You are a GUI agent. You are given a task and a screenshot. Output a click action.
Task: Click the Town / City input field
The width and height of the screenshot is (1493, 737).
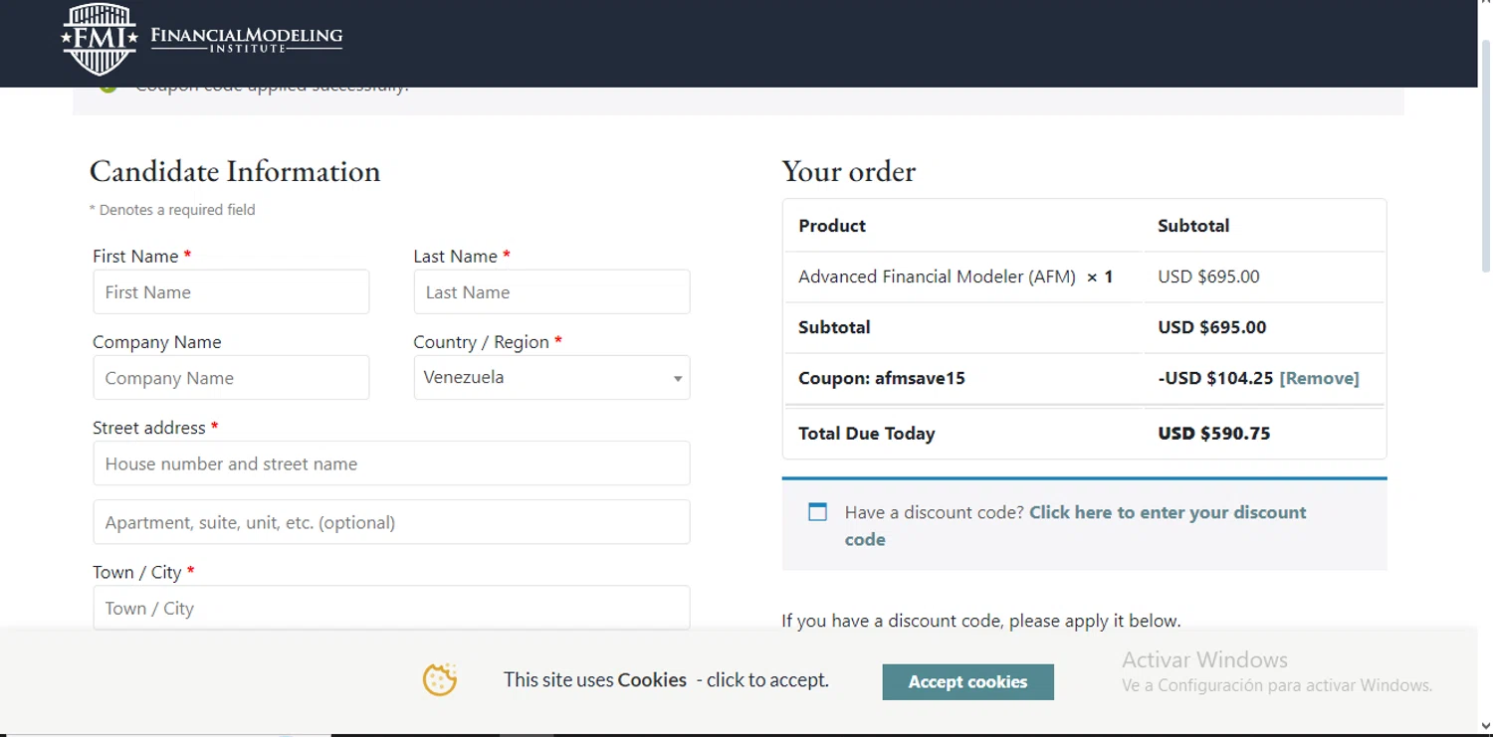(391, 608)
